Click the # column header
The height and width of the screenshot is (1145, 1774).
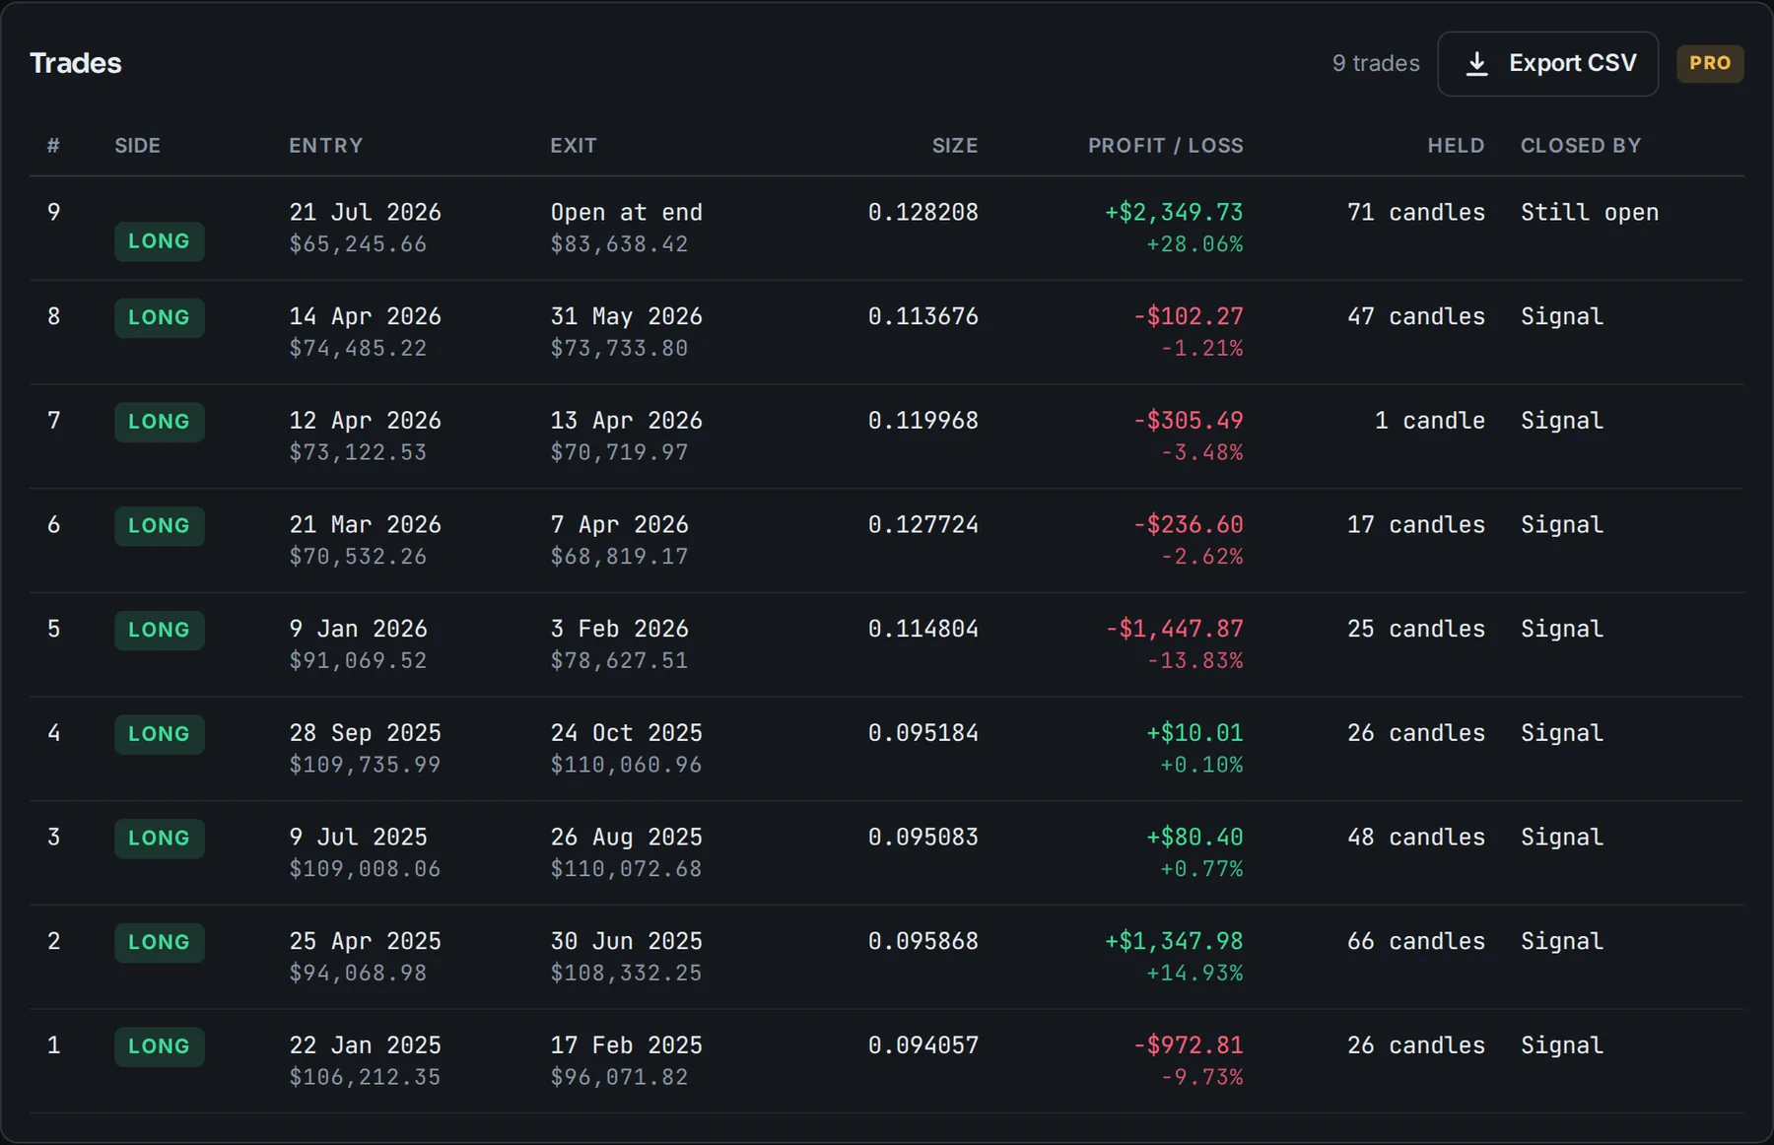pos(53,146)
